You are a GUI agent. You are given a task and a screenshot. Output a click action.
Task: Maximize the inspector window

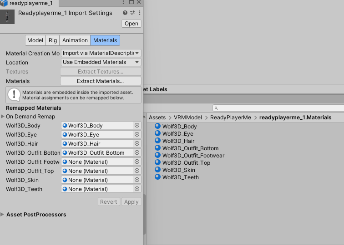[x=132, y=2]
